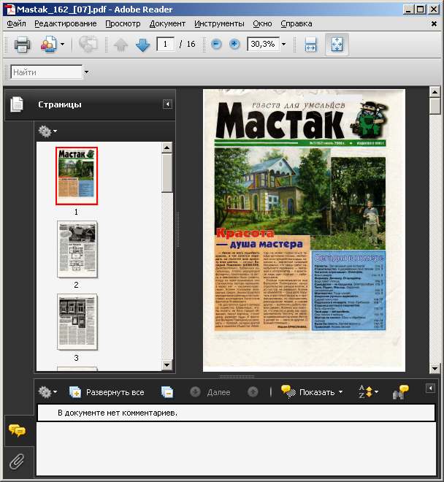Click document scrollbar up arrow
Screen dimensions: 444x482
(x=435, y=92)
